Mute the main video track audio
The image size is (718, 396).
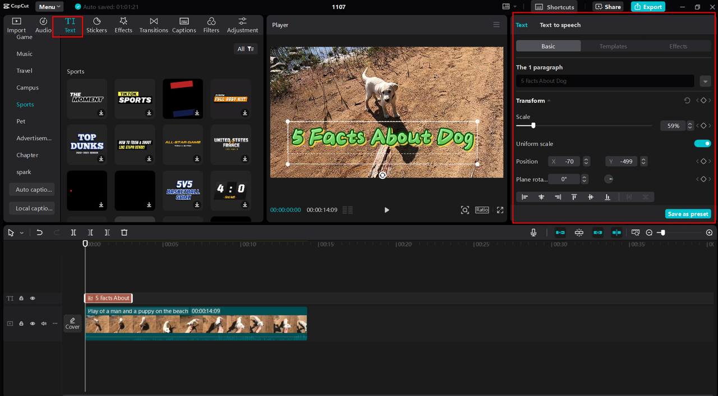click(44, 324)
